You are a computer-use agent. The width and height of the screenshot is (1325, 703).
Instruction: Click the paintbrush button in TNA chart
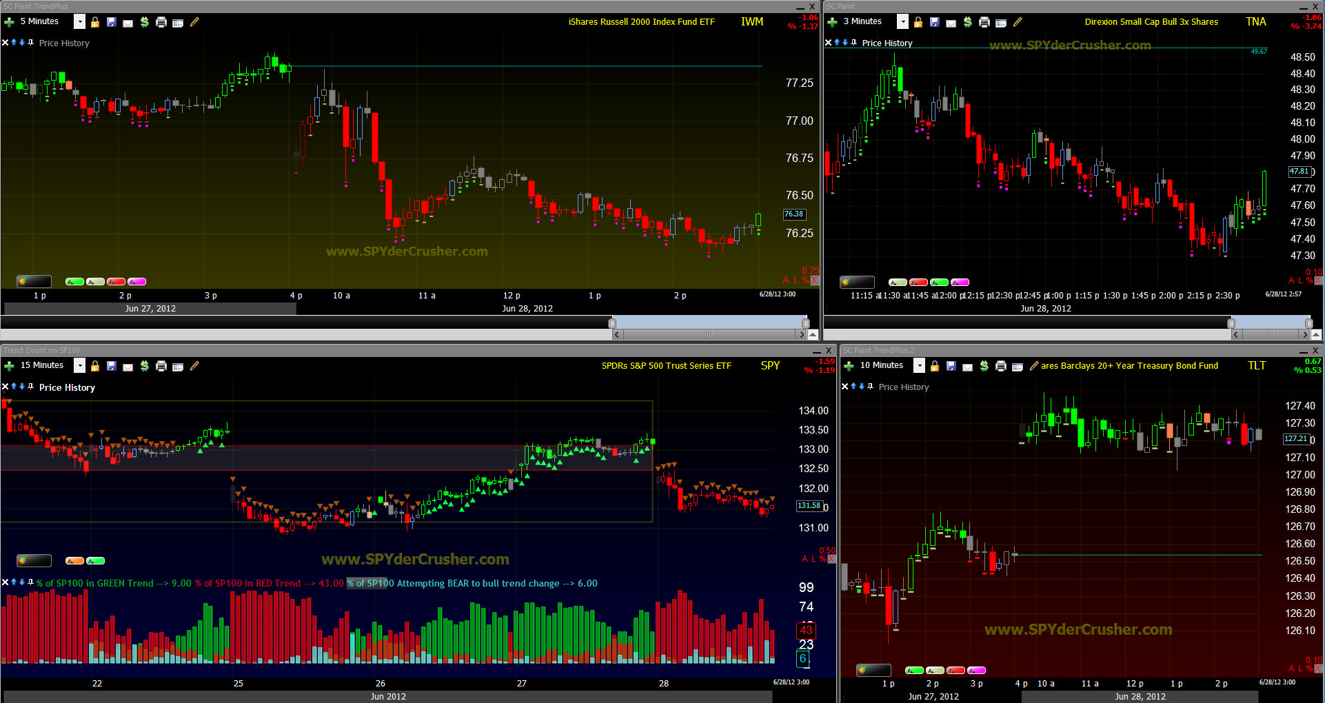[857, 282]
